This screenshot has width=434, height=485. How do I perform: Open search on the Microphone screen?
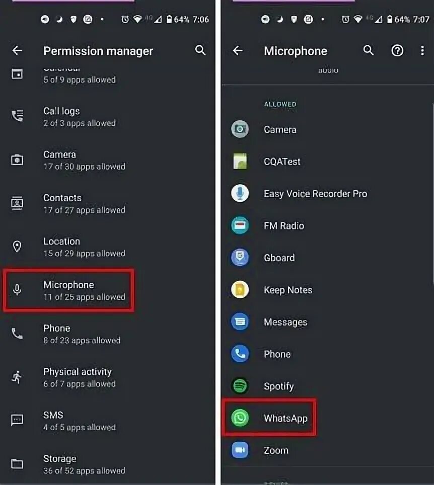(369, 50)
